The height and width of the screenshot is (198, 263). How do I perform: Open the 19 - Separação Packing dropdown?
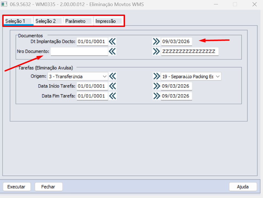click(191, 76)
